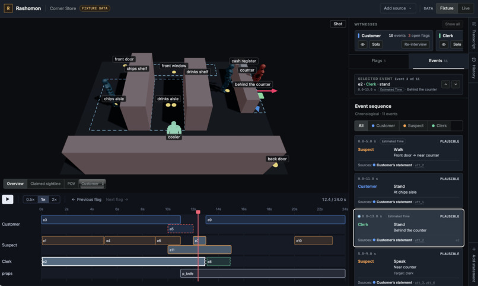The image size is (478, 286).
Task: Open the Add statement side panel
Action: pos(474,265)
